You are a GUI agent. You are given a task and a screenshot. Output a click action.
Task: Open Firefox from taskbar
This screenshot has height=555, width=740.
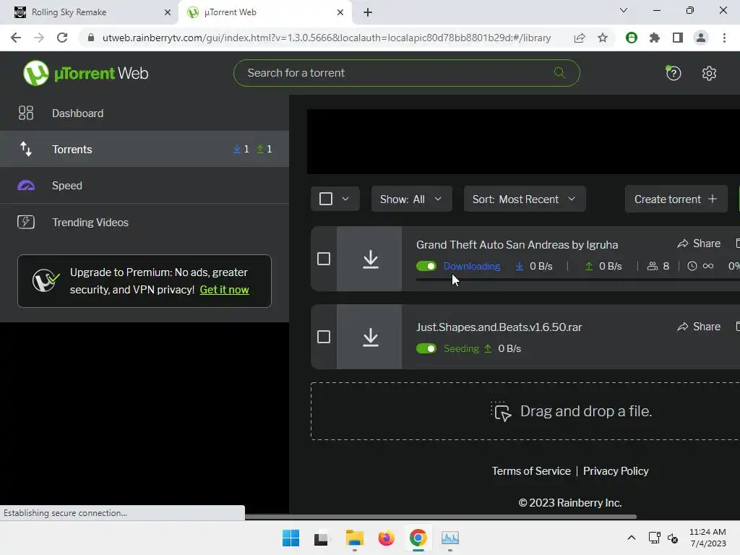coord(386,538)
